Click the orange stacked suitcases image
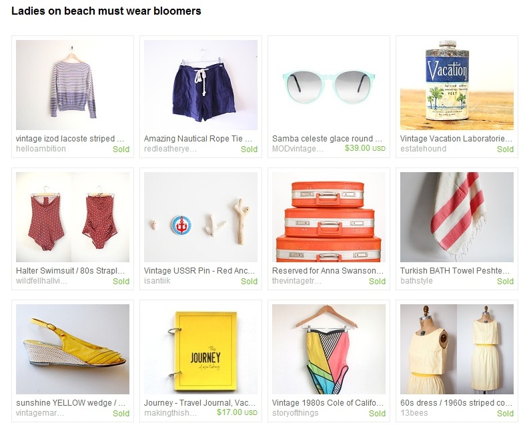Image resolution: width=531 pixels, height=425 pixels. point(328,217)
